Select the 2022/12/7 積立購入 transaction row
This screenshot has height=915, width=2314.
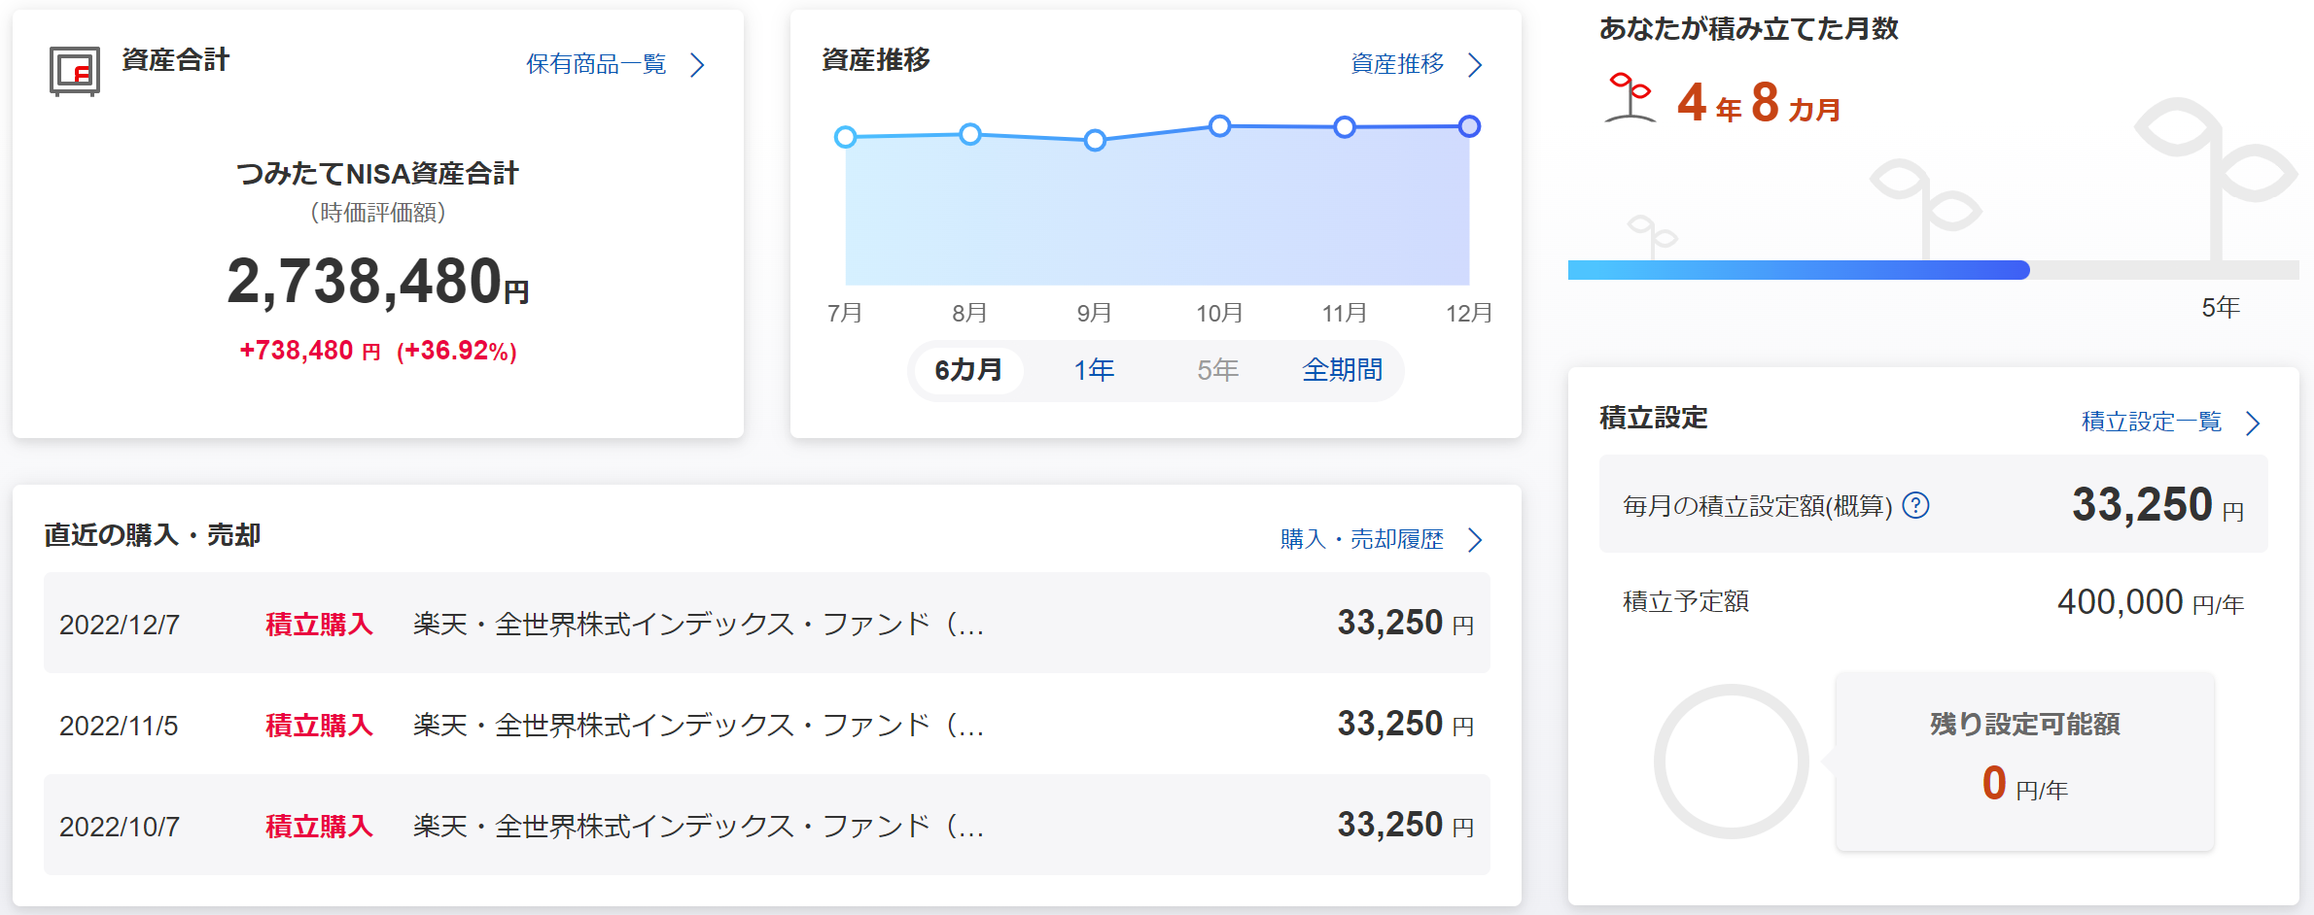(x=766, y=624)
